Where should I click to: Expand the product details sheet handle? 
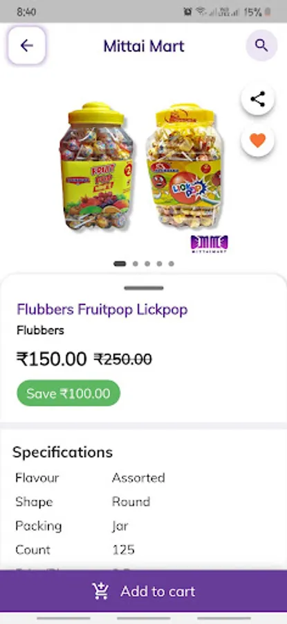144,288
